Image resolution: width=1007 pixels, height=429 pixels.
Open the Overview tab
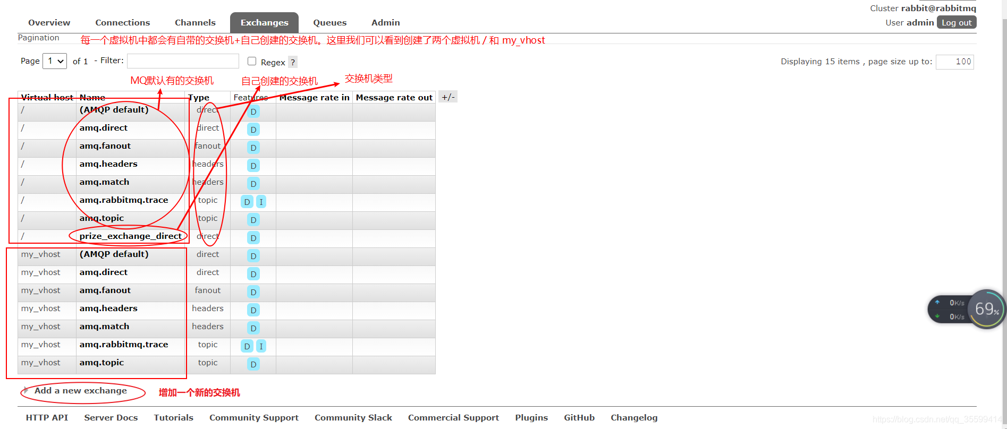(49, 22)
